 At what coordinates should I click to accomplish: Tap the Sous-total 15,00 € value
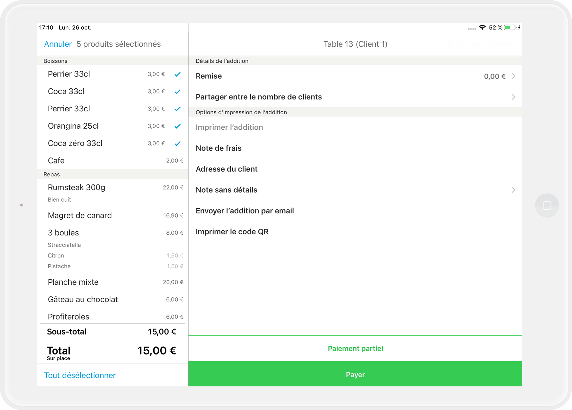[162, 332]
